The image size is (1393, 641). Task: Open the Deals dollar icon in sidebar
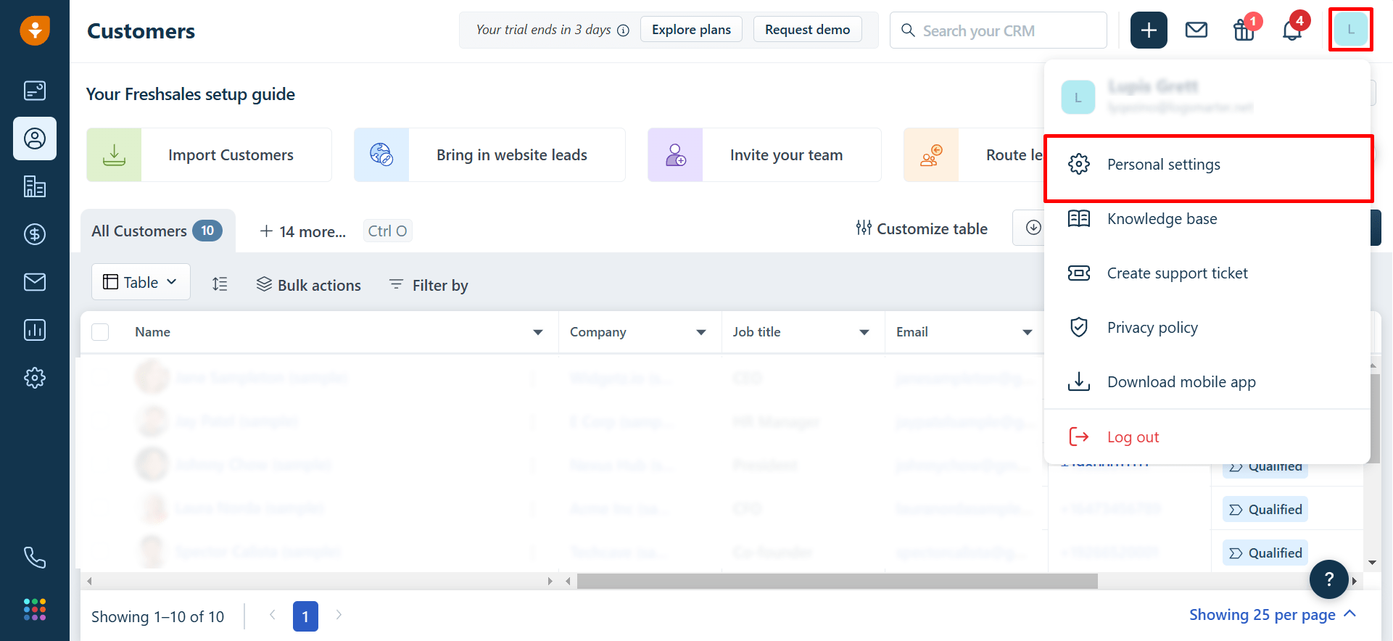(35, 234)
